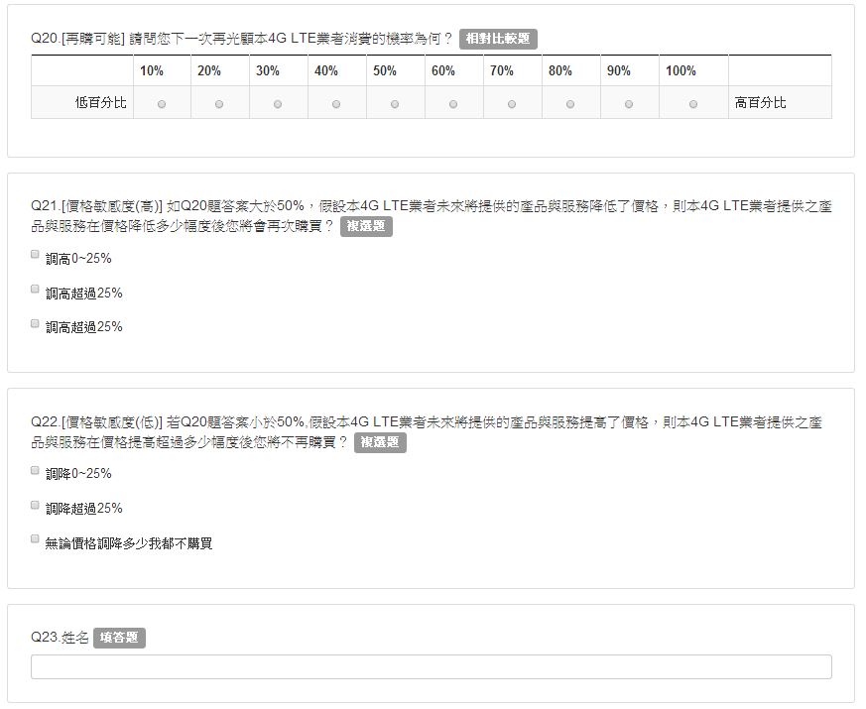Click the 高百分比 label in the table
This screenshot has height=709, width=866.
pyautogui.click(x=760, y=103)
